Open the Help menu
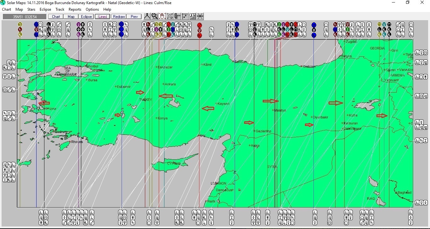 pyautogui.click(x=107, y=9)
